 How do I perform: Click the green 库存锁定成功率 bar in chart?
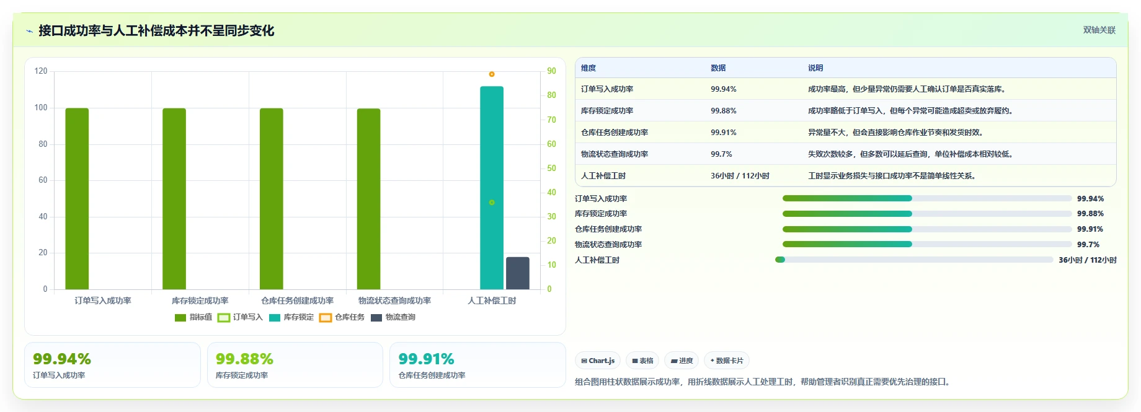174,199
